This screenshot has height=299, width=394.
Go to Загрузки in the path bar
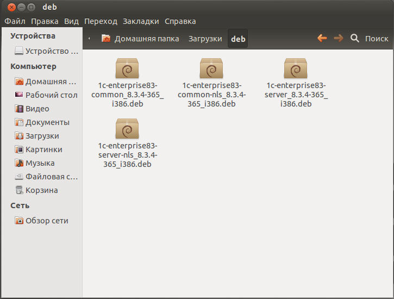[205, 39]
